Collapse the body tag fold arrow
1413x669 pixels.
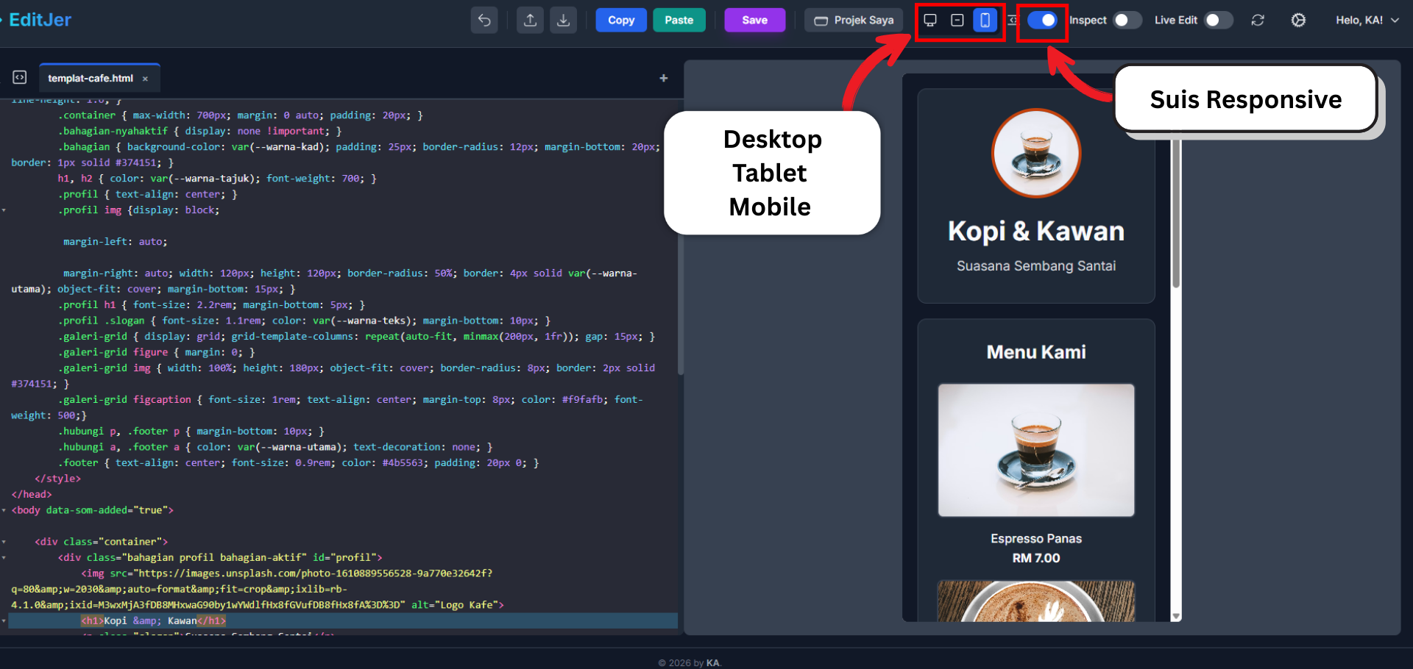click(x=4, y=510)
